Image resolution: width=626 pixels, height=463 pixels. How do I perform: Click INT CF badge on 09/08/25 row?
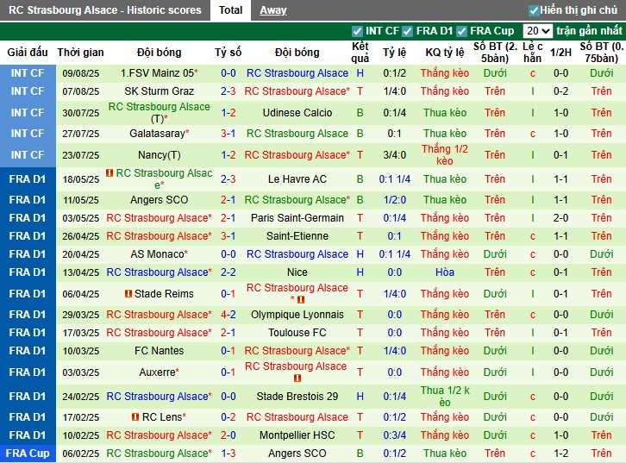click(x=28, y=73)
